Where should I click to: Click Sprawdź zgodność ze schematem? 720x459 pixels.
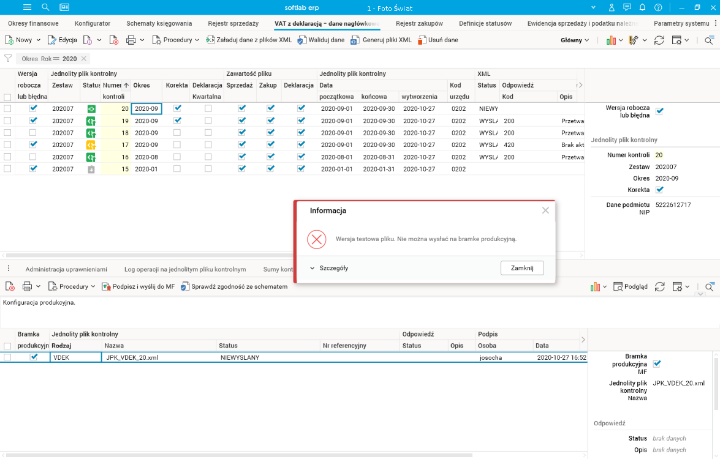click(x=233, y=286)
